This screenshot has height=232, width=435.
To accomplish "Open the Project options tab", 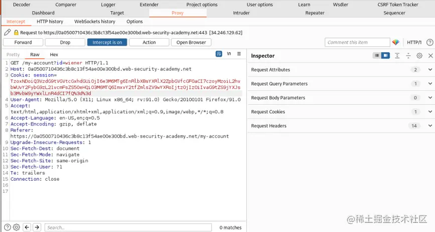I will coord(202,5).
